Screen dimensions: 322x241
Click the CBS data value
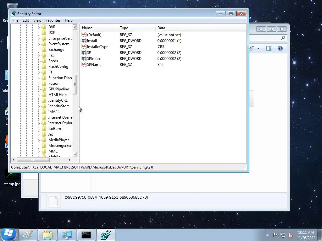pos(161,47)
